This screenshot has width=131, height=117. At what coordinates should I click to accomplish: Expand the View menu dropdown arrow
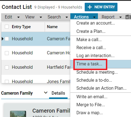[41, 17]
